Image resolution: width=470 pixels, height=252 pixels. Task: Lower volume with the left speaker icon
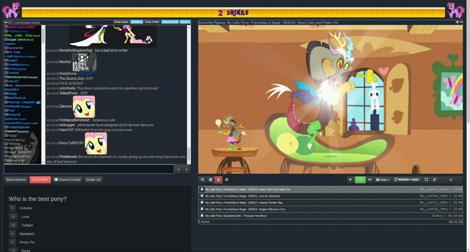tap(350, 180)
